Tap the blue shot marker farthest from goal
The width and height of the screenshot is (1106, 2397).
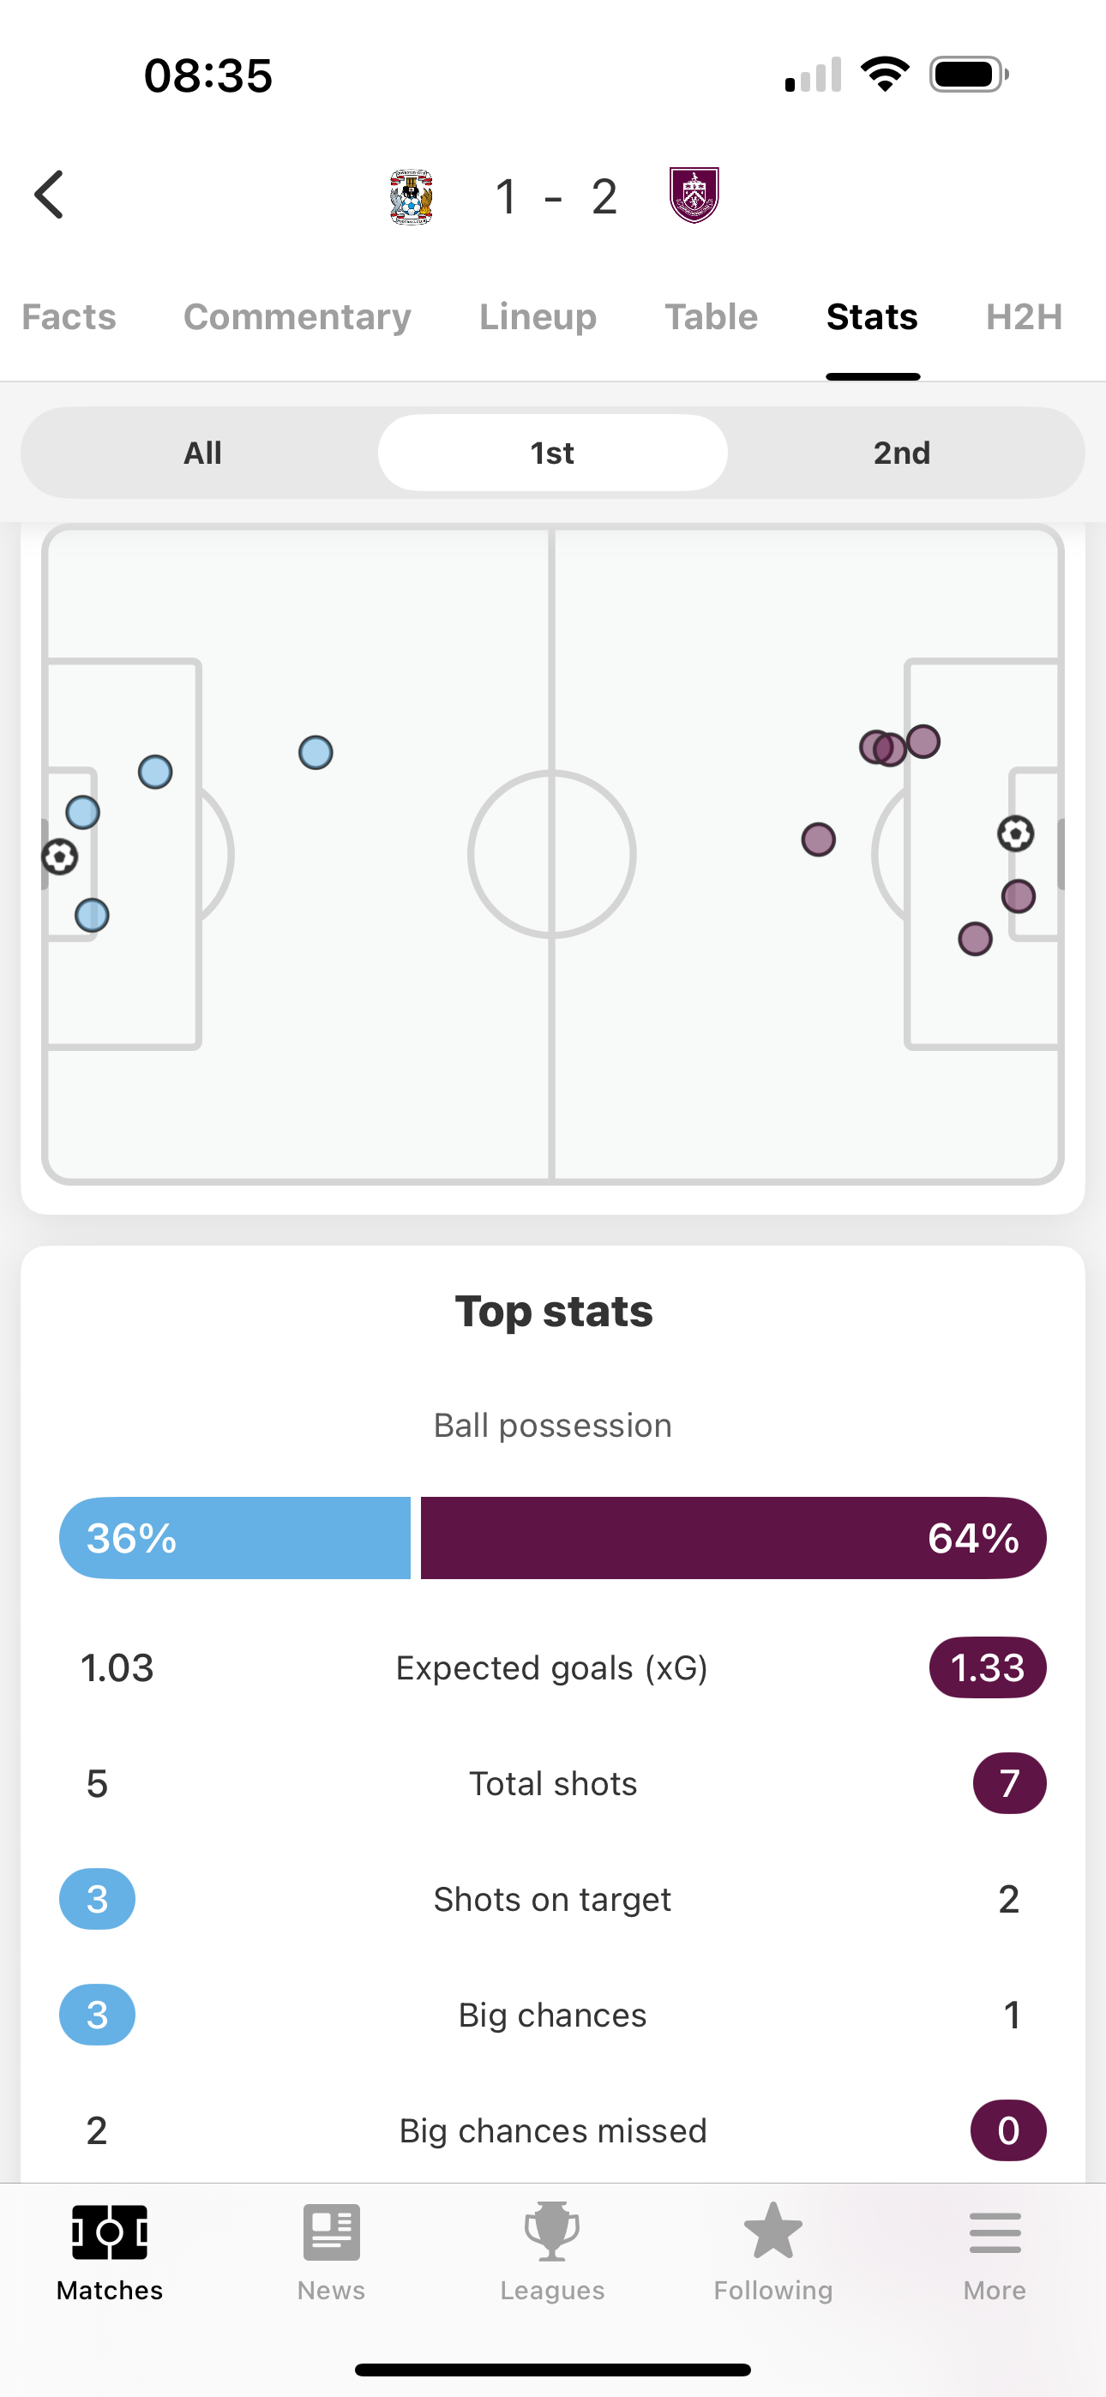[316, 752]
